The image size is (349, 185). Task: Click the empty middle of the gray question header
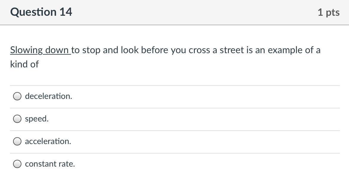point(193,12)
